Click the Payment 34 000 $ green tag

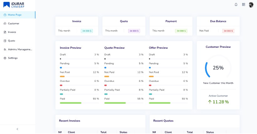[181, 31]
